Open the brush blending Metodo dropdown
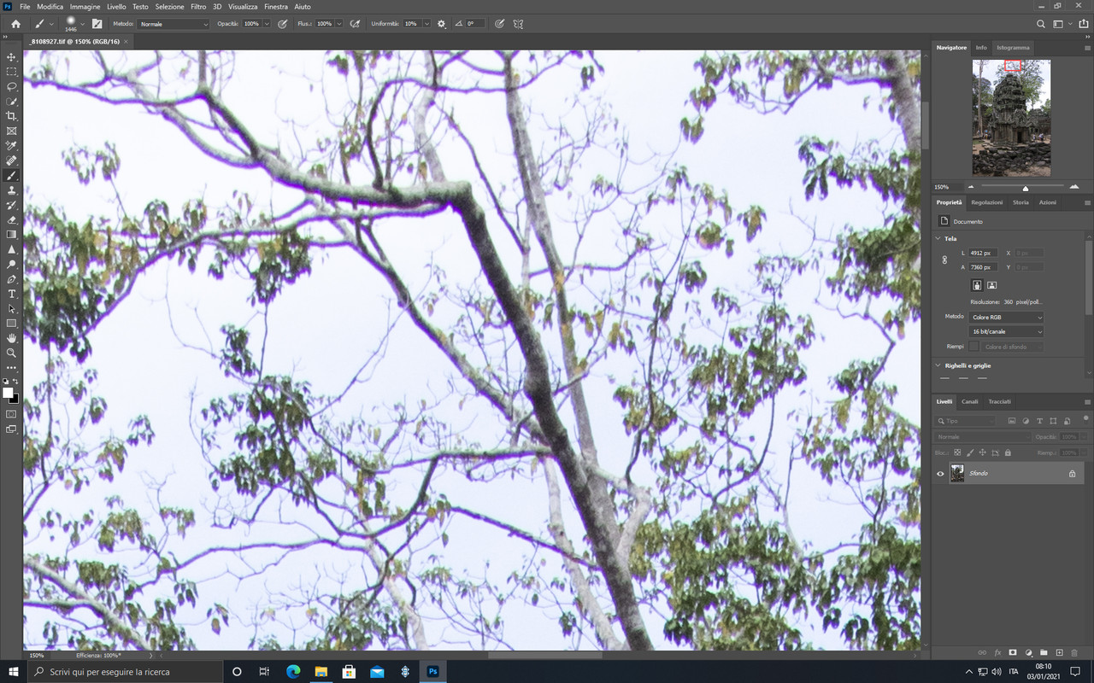This screenshot has width=1094, height=683. coord(173,23)
